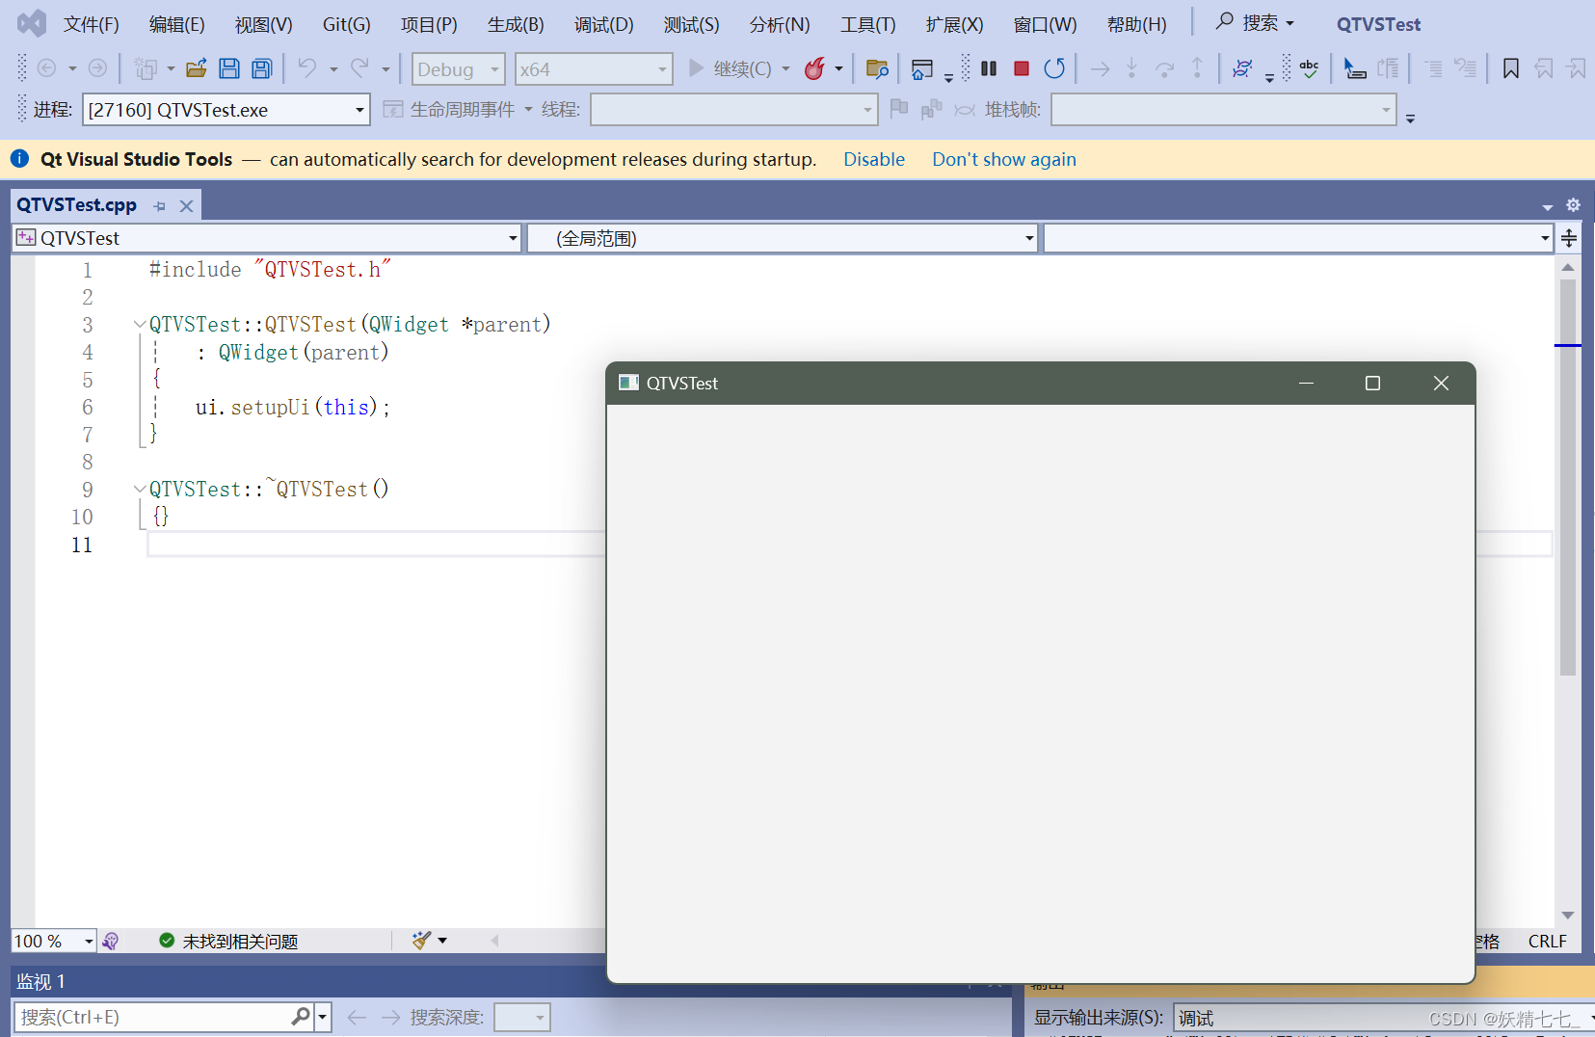Navigate backward with the left-arrow circle icon
Image resolution: width=1595 pixels, height=1037 pixels.
pos(46,68)
